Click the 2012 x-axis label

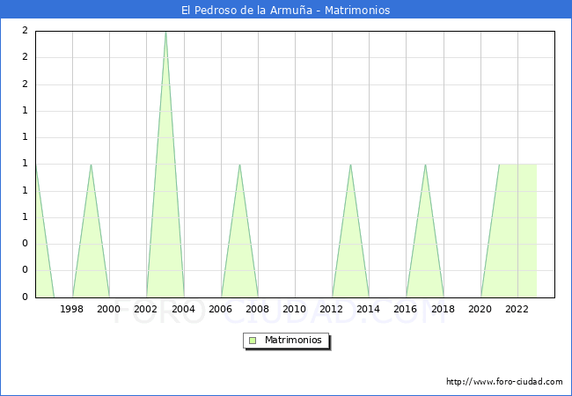click(332, 309)
